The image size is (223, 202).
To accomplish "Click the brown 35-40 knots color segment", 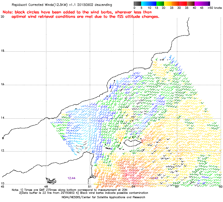I will pyautogui.click(x=191, y=4).
